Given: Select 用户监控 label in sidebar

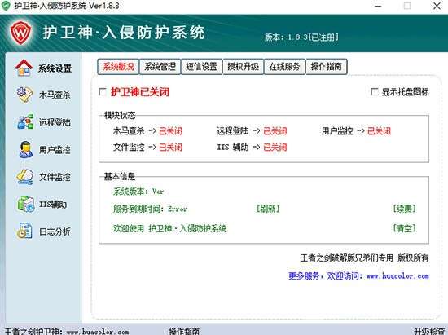Looking at the screenshot, I should click(55, 150).
